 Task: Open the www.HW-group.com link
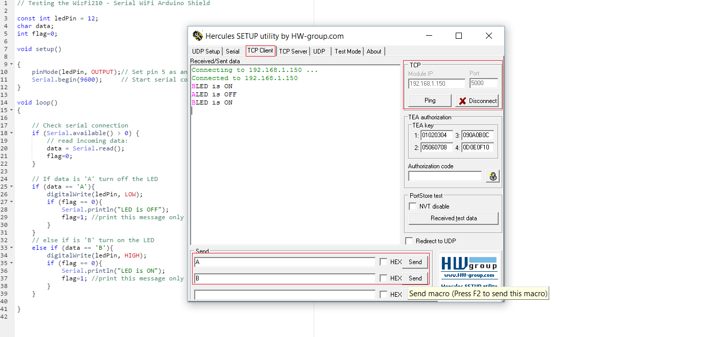[x=469, y=275]
